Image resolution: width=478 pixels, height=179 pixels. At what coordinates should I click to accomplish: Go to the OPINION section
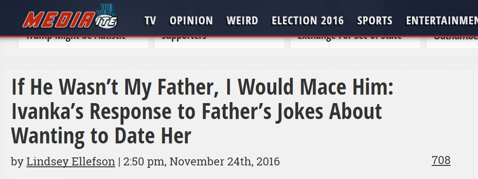point(191,21)
